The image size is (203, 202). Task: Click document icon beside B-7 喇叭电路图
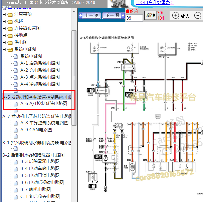click(x=16, y=189)
